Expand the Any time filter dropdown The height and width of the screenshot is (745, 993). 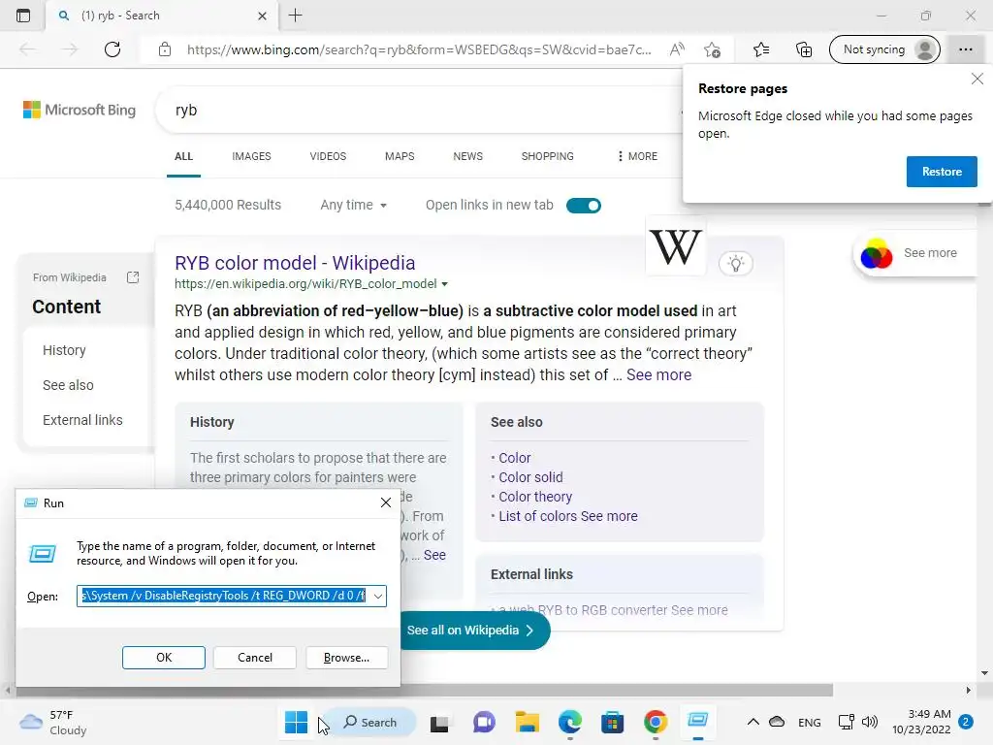point(353,206)
